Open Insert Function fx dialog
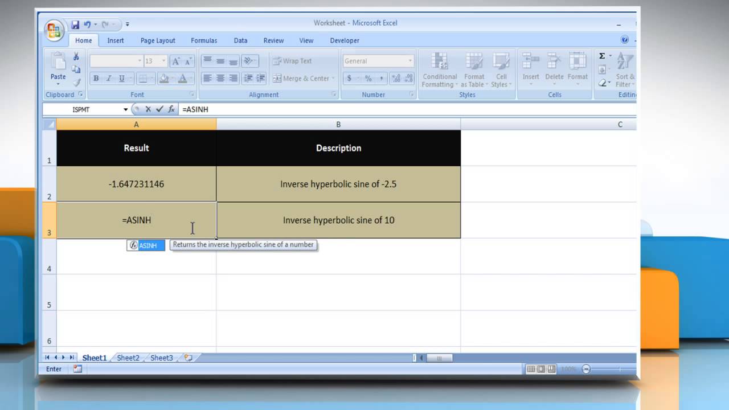Image resolution: width=729 pixels, height=410 pixels. click(171, 109)
